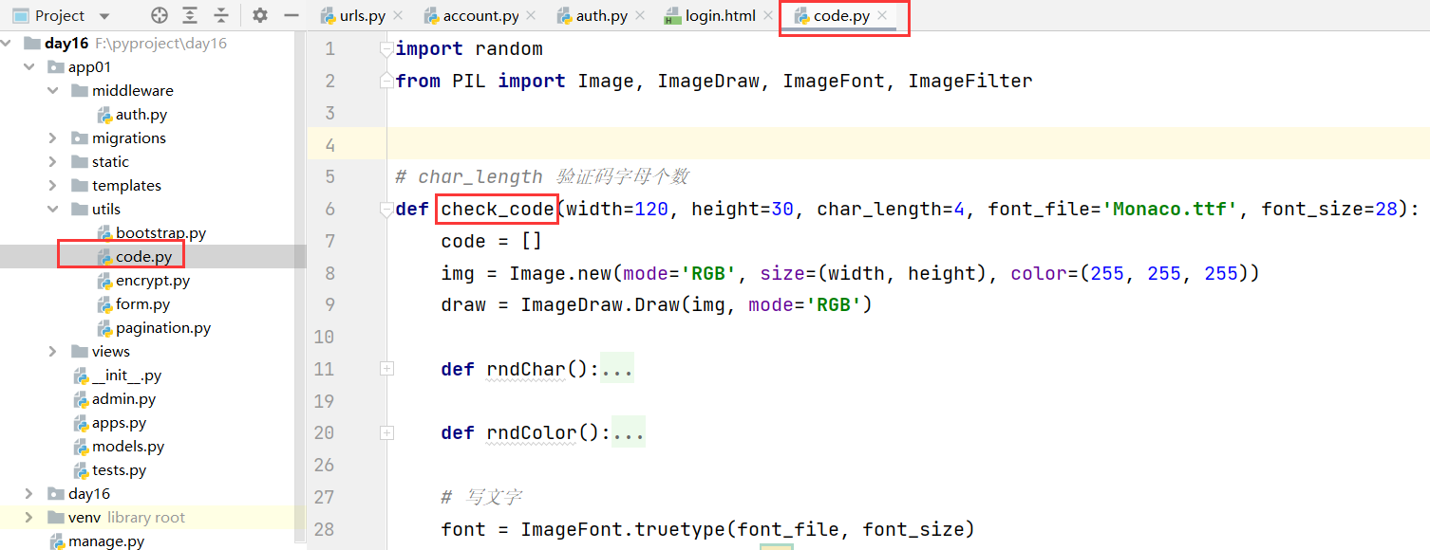Viewport: 1430px width, 550px height.
Task: Click the 'Monaco.ttf' string in code
Action: click(1170, 209)
